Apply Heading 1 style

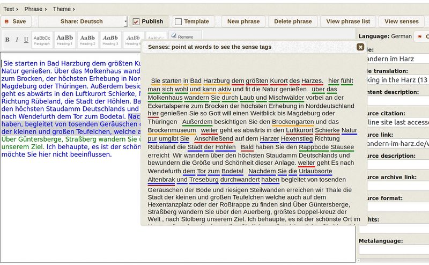coord(65,39)
